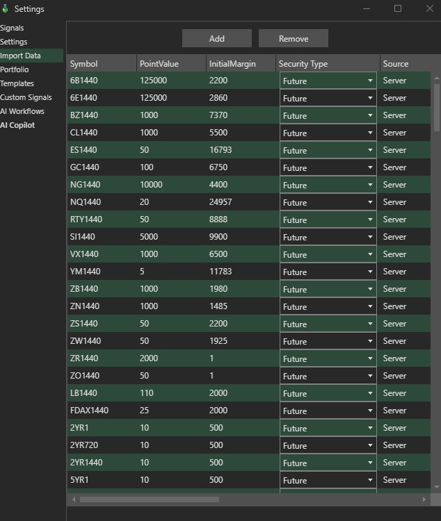Open Security Type combo for CL1440
The image size is (441, 521).
tap(328, 133)
